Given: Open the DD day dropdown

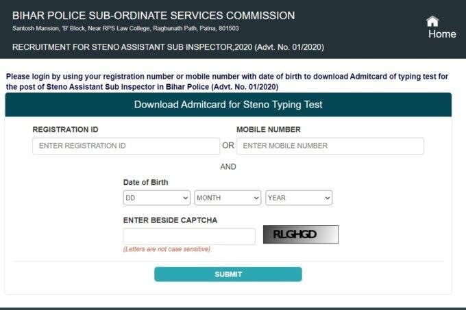Looking at the screenshot, I should click(157, 198).
